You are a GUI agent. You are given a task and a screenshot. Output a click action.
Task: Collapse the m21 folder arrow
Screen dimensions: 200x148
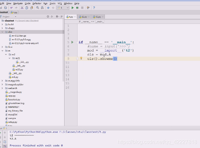pyautogui.click(x=9, y=58)
